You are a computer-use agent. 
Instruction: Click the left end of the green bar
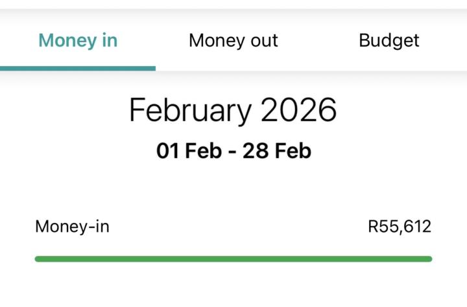(39, 259)
